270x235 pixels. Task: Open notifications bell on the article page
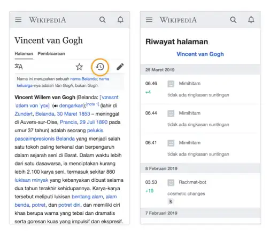coord(120,20)
